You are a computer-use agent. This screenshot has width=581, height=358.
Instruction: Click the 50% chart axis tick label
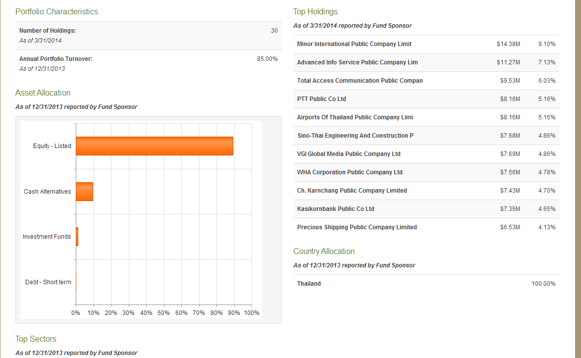point(163,313)
